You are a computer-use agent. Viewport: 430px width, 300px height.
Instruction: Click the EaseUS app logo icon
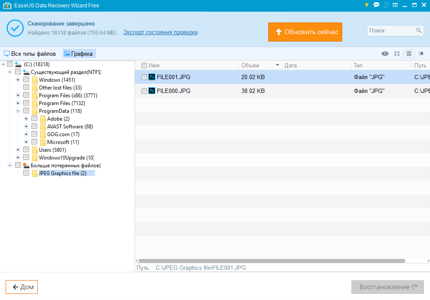tap(7, 6)
